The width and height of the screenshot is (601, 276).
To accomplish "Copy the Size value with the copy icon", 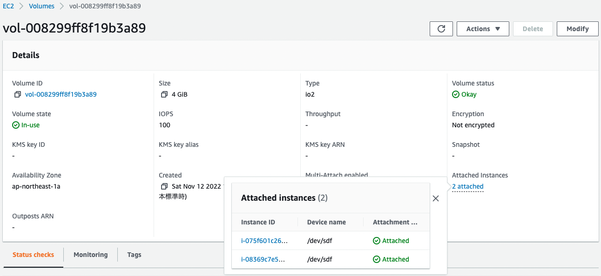I will pos(164,94).
